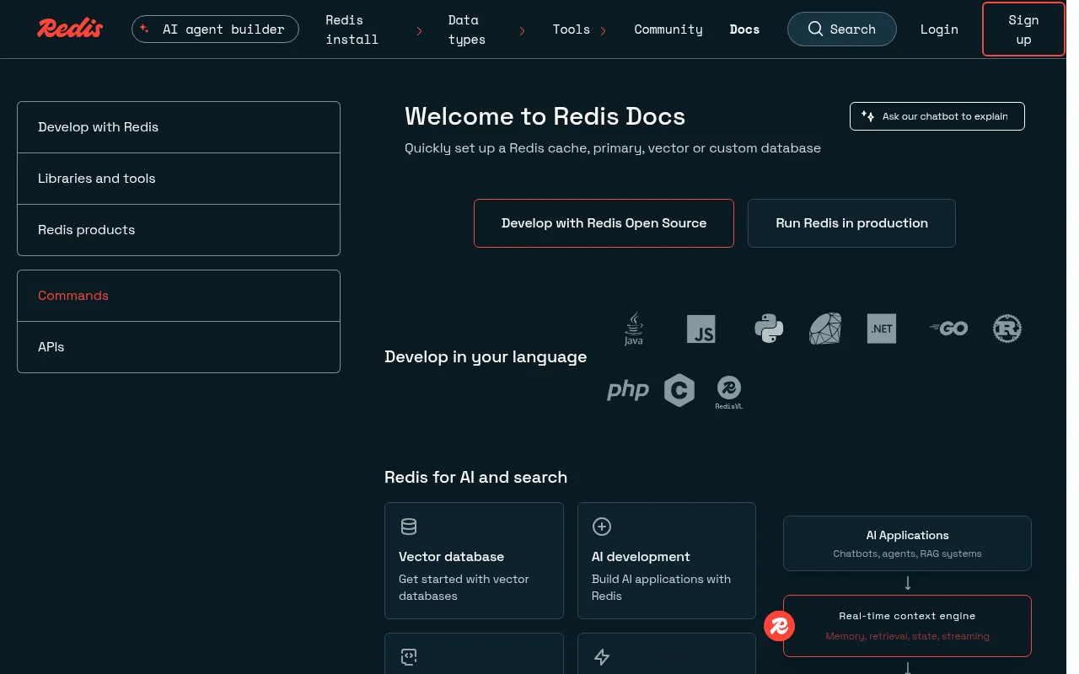Choose the Python language icon
Viewport: 1079px width, 674px height.
coord(769,329)
